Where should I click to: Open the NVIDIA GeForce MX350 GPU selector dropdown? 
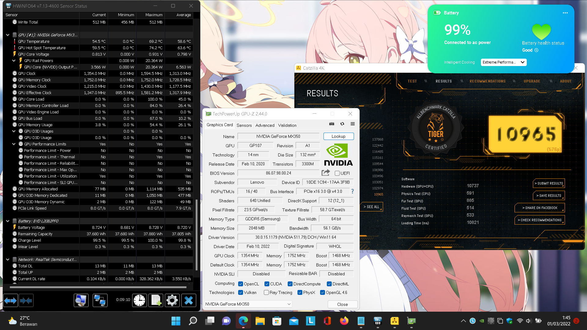(248, 304)
